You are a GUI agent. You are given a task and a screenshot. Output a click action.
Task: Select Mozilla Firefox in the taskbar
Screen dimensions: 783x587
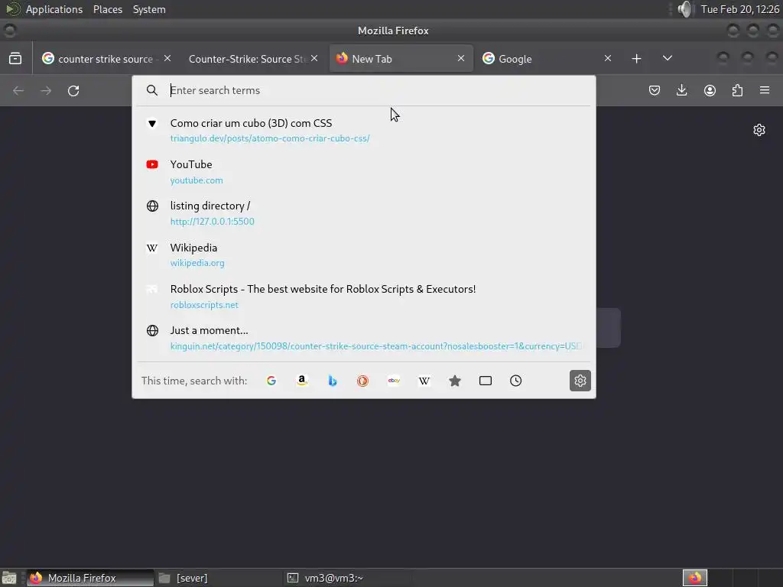pyautogui.click(x=90, y=578)
